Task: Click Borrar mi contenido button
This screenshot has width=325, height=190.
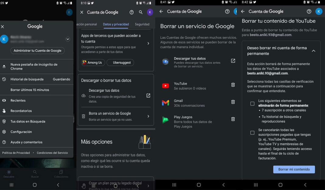Action: [x=294, y=169]
